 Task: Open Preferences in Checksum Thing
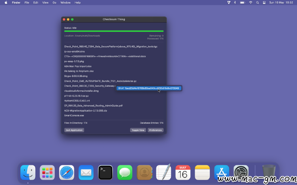coord(155,130)
